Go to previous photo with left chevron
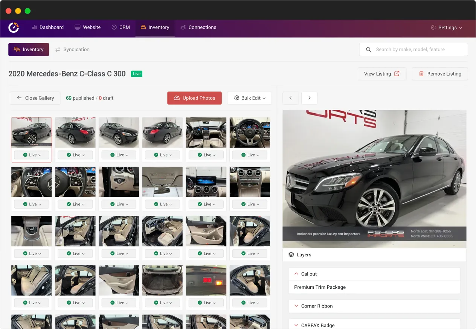476x329 pixels. (x=290, y=98)
